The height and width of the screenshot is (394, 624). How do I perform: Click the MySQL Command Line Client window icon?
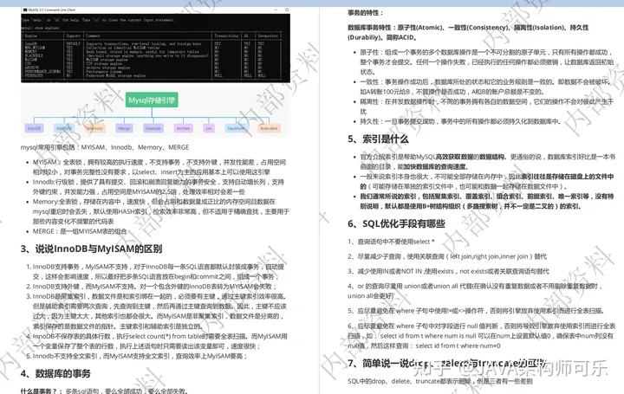[25, 10]
